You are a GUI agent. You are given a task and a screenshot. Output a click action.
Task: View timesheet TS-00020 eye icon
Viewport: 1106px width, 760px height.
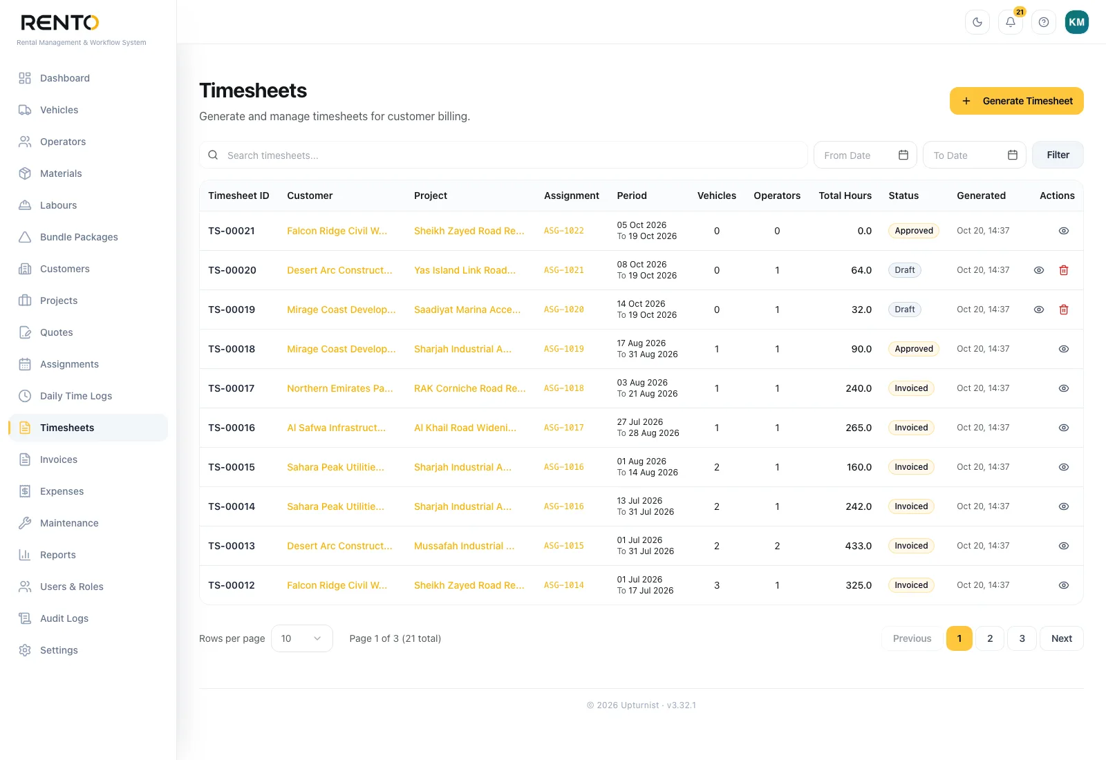point(1039,270)
